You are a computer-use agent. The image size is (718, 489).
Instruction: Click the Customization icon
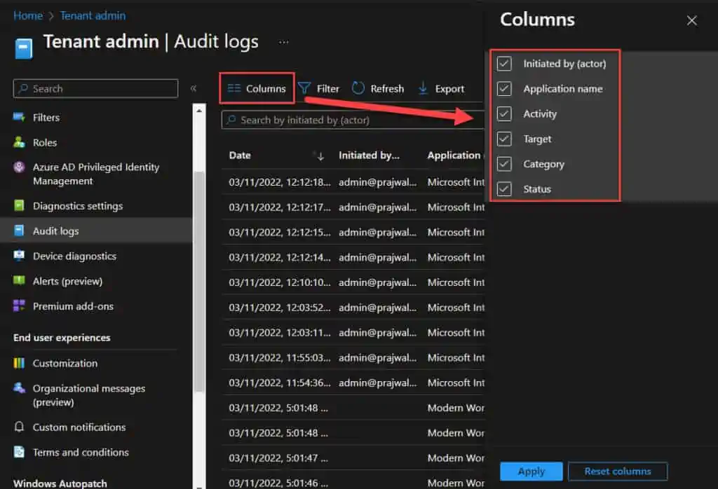click(19, 363)
